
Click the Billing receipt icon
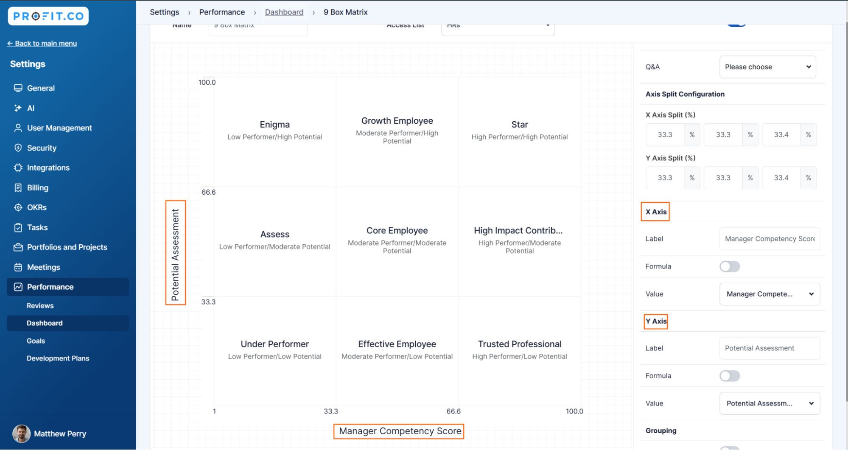(x=18, y=188)
